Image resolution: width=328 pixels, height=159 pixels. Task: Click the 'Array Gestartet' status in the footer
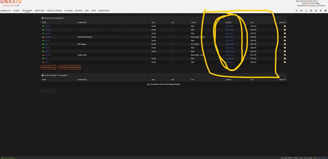8,158
